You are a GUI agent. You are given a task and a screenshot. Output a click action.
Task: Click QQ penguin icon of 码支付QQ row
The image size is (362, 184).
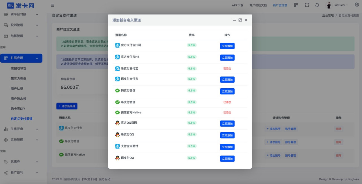(117, 158)
